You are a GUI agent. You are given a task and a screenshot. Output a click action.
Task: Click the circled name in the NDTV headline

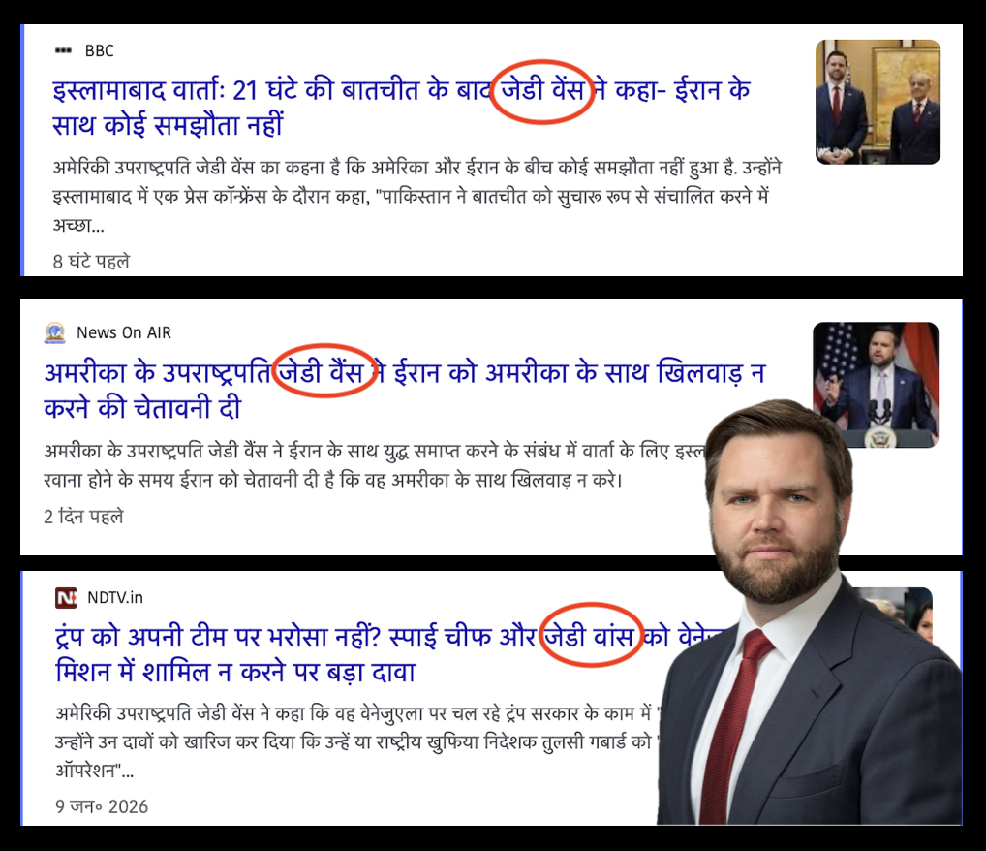tap(591, 635)
